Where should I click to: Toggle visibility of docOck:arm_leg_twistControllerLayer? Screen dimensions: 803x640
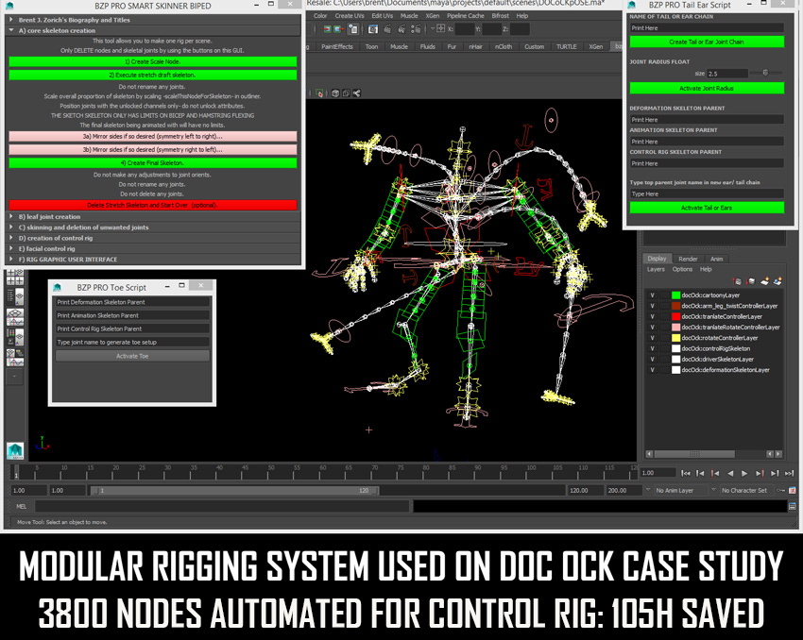click(x=652, y=306)
